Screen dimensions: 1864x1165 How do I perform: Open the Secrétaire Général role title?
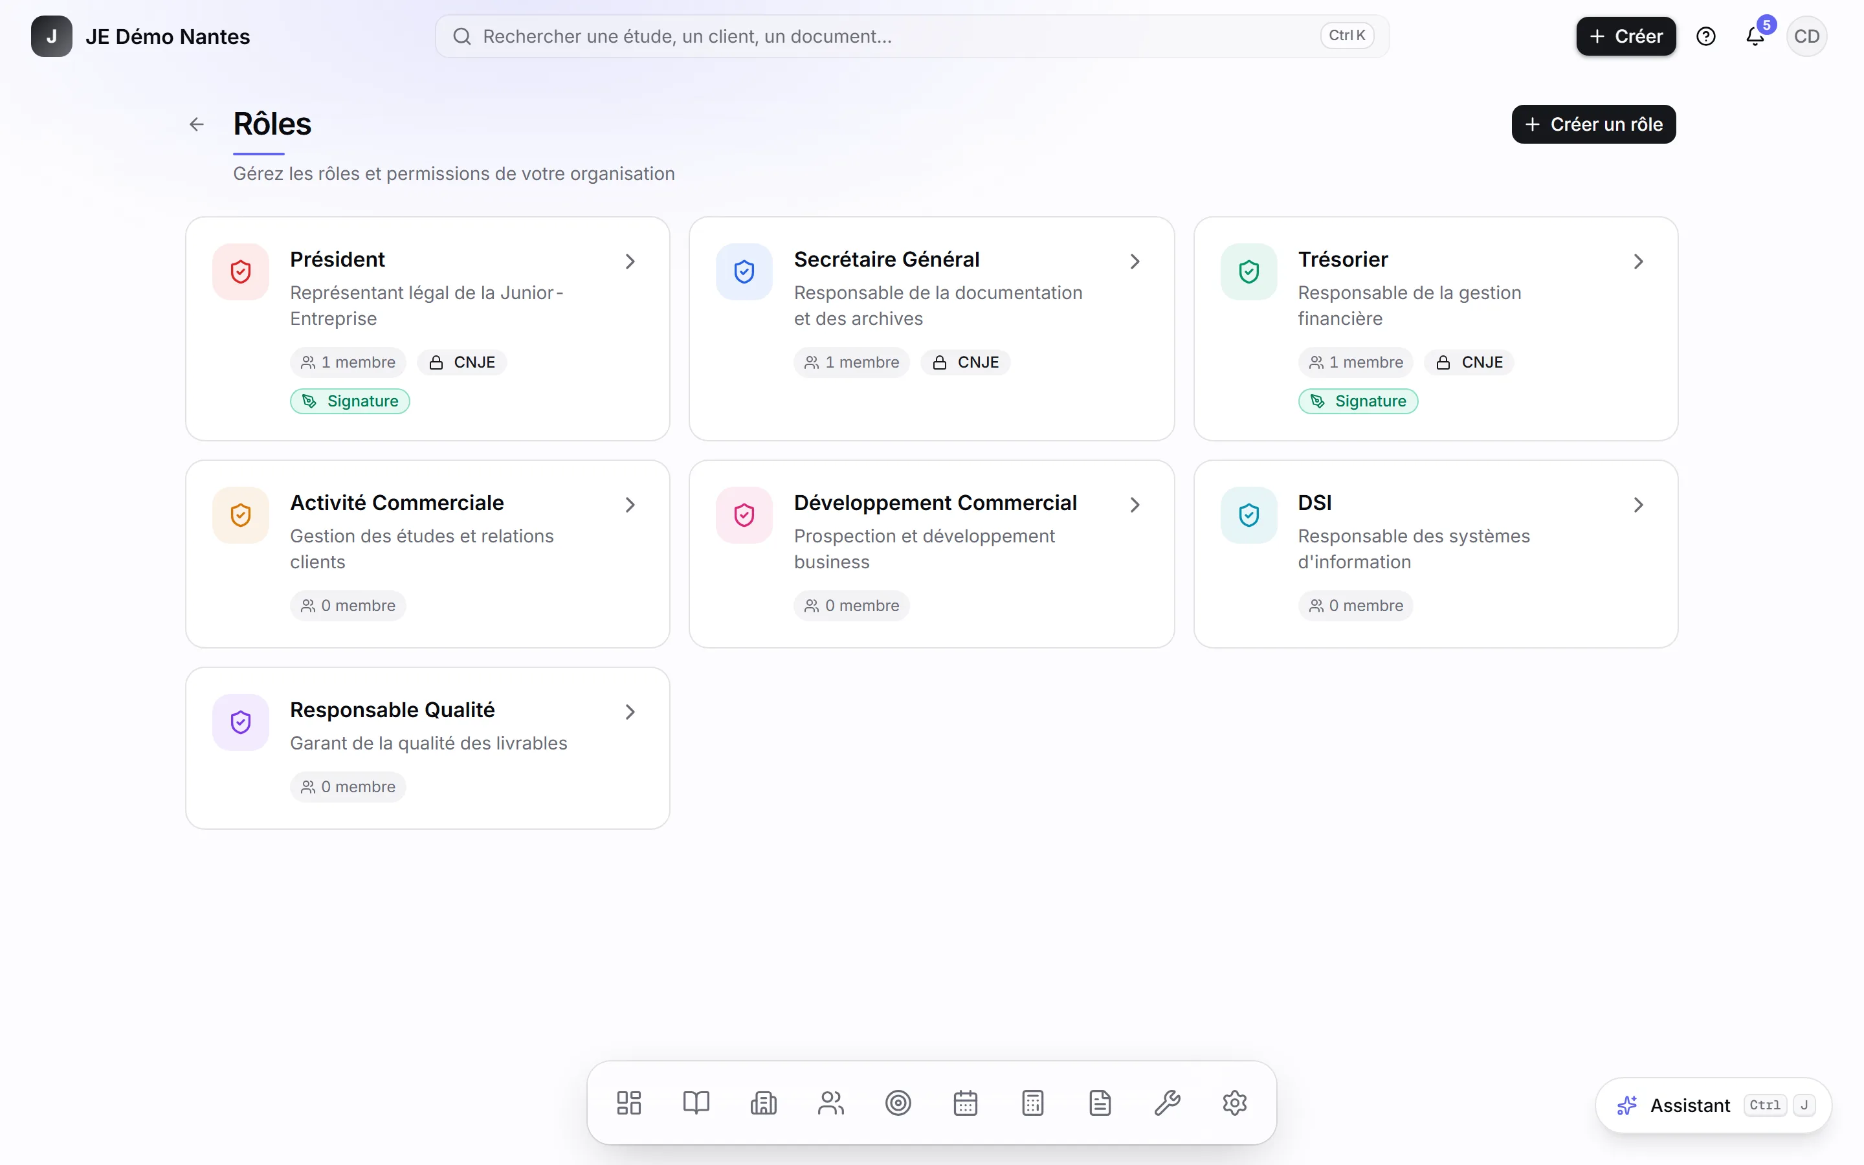[887, 260]
